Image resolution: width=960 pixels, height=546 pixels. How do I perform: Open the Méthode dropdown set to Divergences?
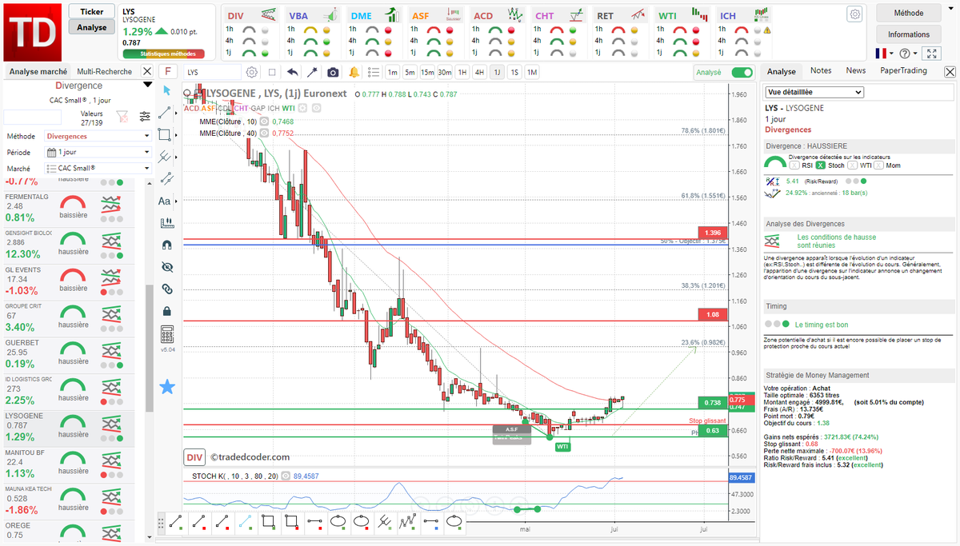pyautogui.click(x=98, y=136)
